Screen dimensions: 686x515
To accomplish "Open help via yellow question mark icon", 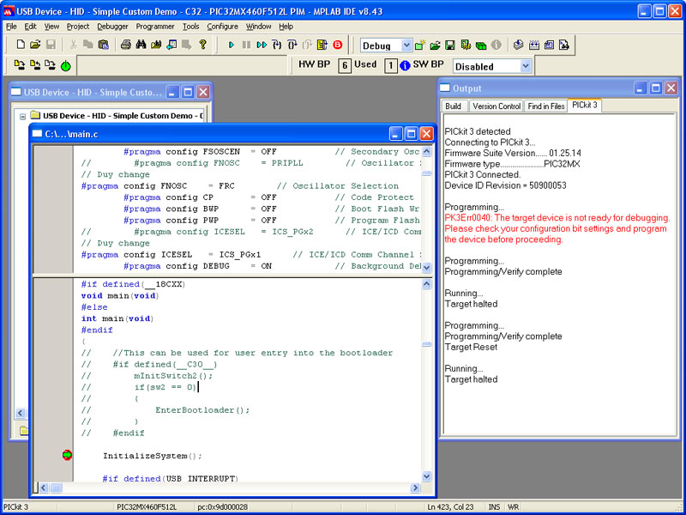I will point(202,45).
